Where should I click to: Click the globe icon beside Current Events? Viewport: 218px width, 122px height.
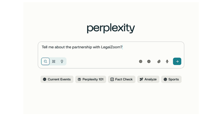[x=44, y=79]
